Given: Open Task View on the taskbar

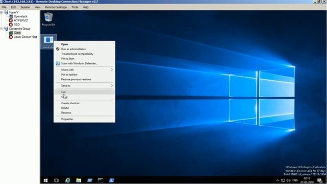Looking at the screenshot, I should (x=56, y=180).
